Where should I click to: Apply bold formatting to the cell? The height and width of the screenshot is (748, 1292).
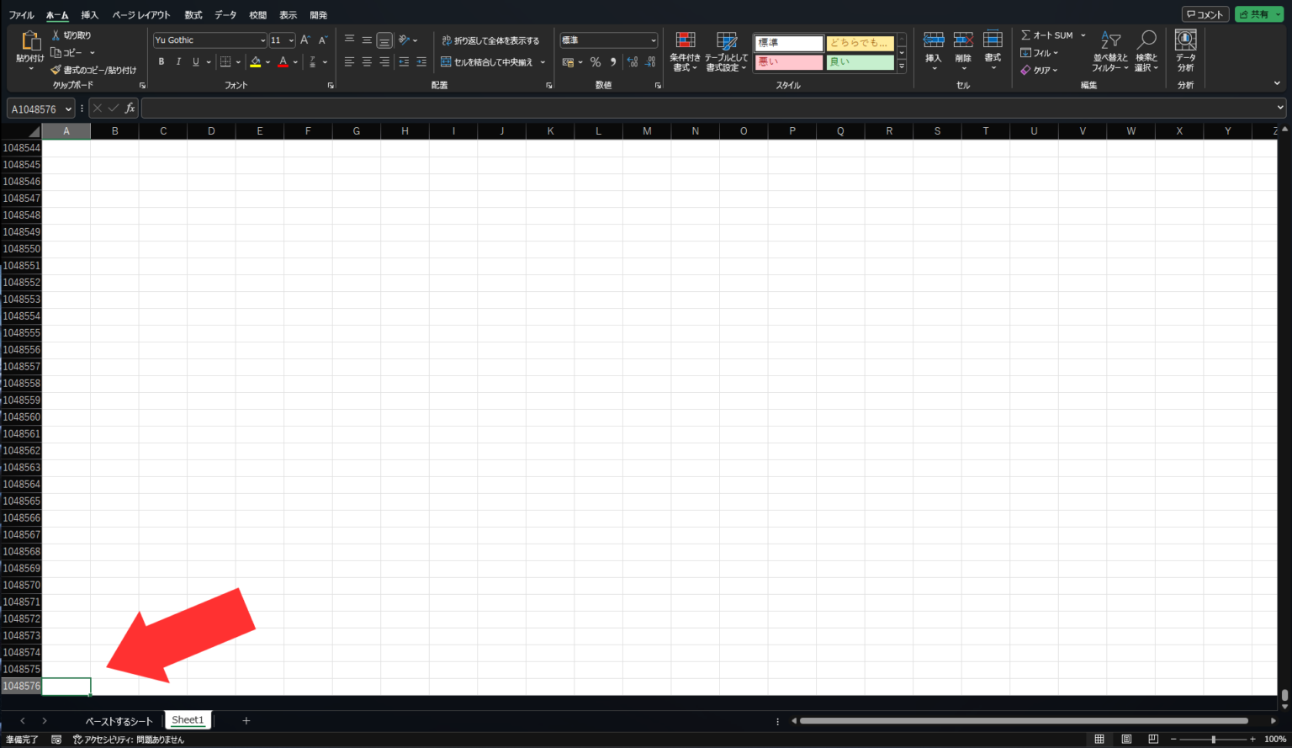161,61
